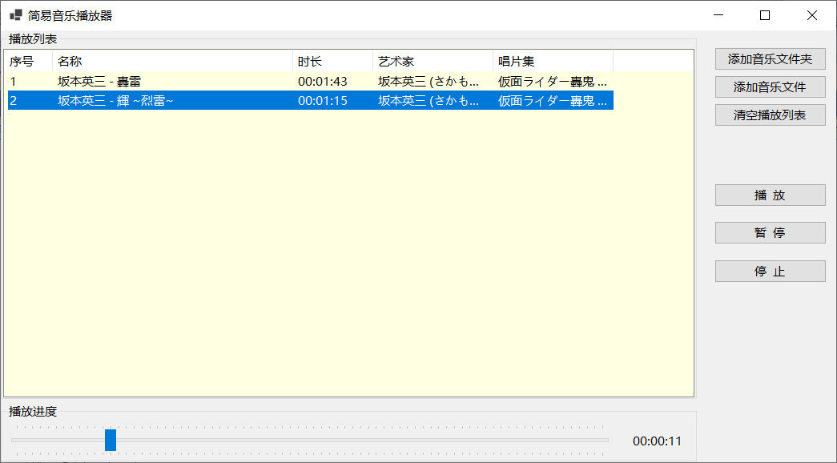Sort by the 序号 column header
The width and height of the screenshot is (837, 463).
click(x=30, y=62)
